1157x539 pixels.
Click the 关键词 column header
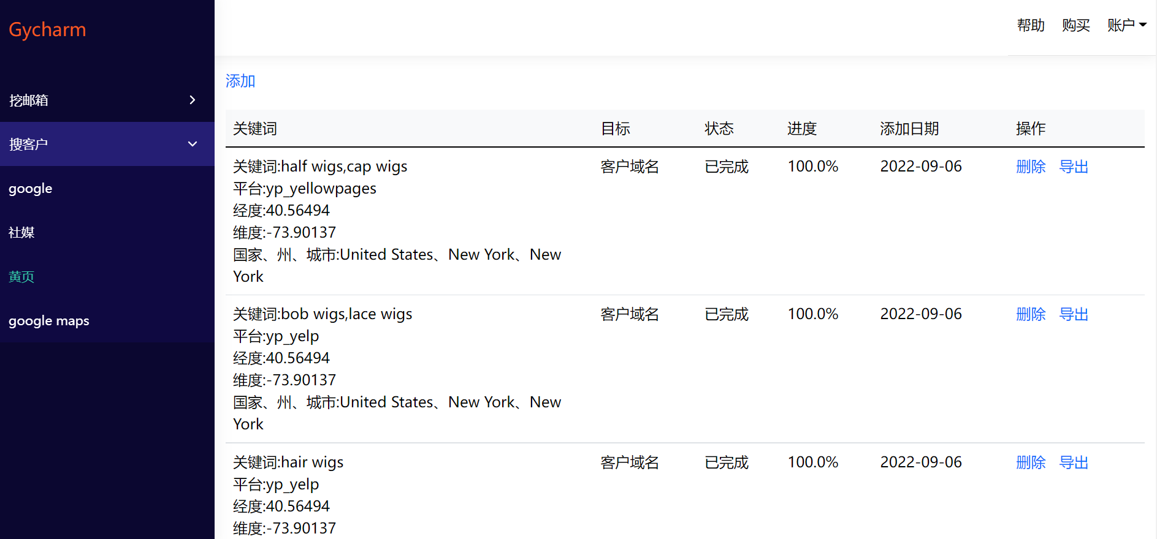pyautogui.click(x=255, y=129)
